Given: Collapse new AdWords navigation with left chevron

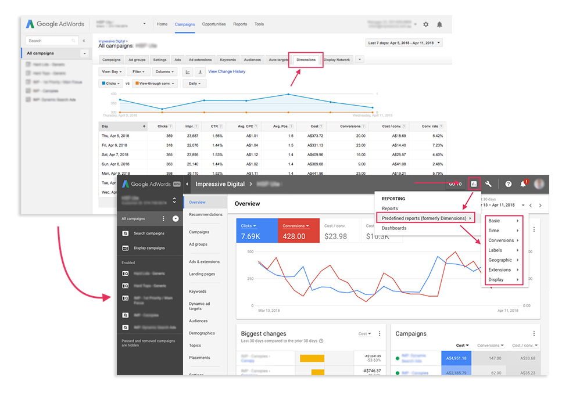Looking at the screenshot, I should pyautogui.click(x=187, y=184).
